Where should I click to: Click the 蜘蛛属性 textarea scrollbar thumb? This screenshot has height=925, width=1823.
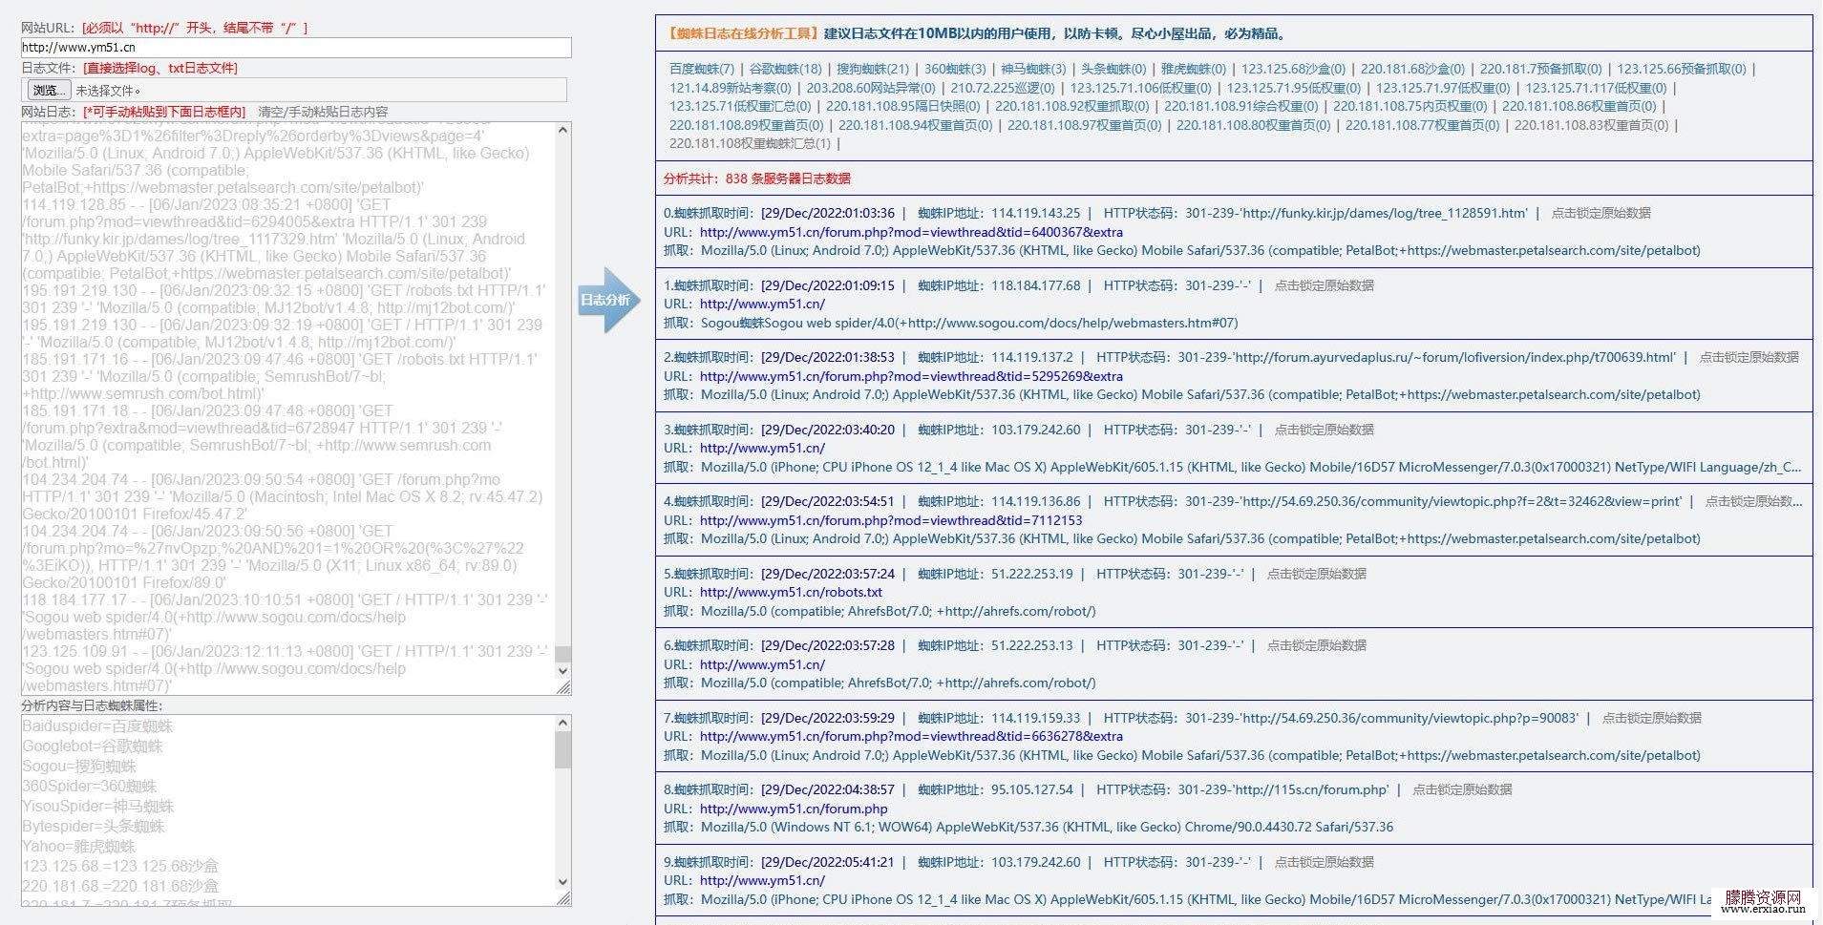563,750
